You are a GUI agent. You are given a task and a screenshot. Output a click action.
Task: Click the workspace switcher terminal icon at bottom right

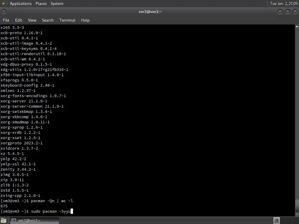(277, 220)
